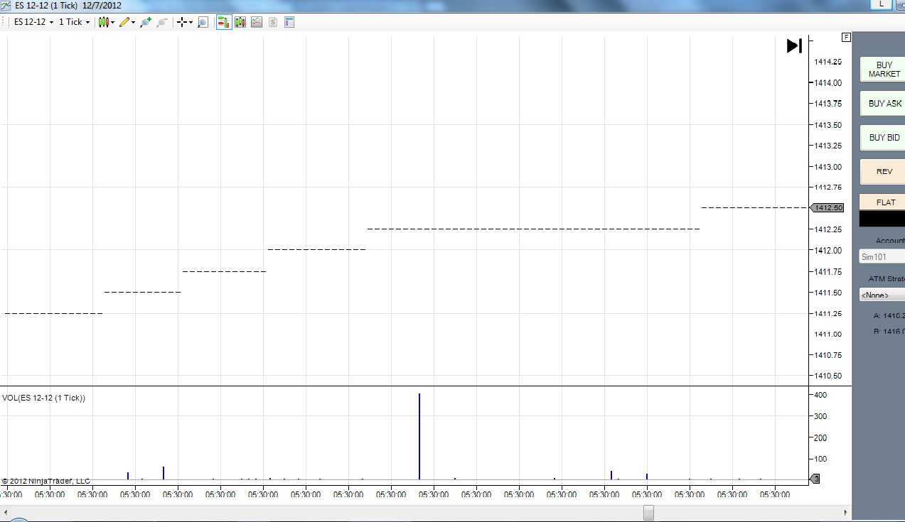Click the candlestick chart style icon
This screenshot has height=522, width=905.
[104, 22]
